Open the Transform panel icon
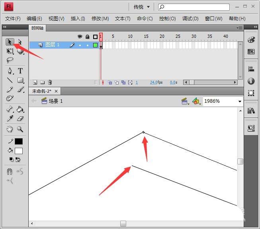The image size is (260, 229). [251, 93]
